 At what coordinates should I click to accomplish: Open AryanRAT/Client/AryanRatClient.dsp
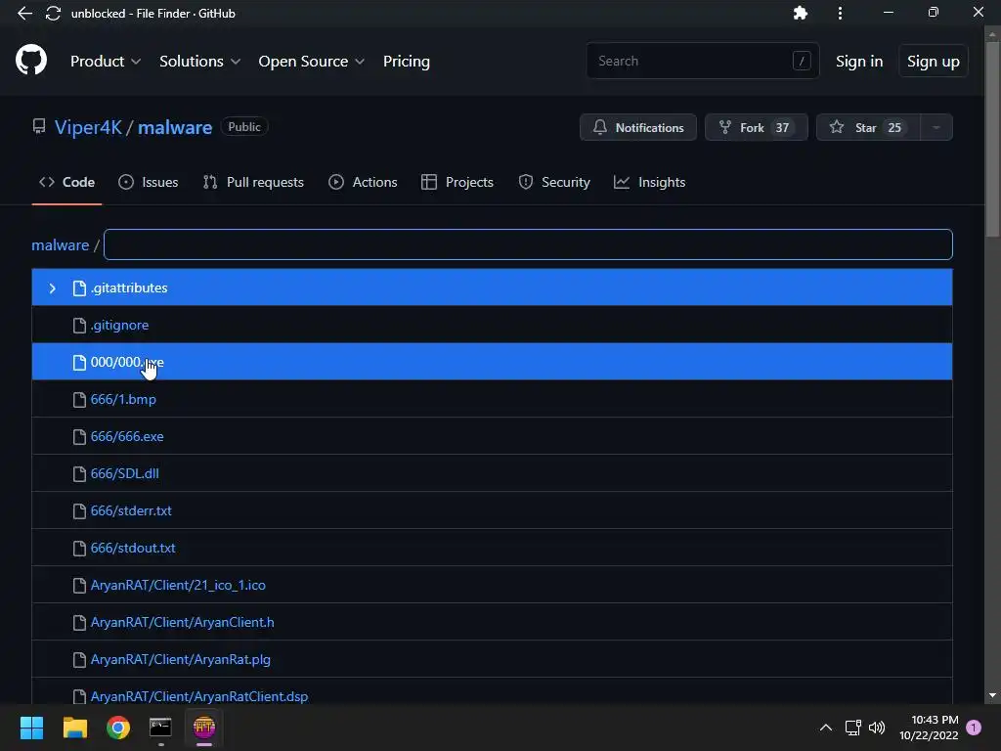(x=199, y=696)
